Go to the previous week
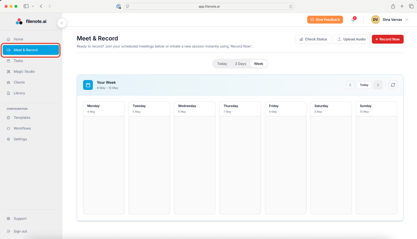The width and height of the screenshot is (417, 239). 350,85
